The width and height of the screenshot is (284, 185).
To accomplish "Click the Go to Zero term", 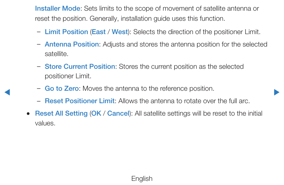I will (62, 89).
